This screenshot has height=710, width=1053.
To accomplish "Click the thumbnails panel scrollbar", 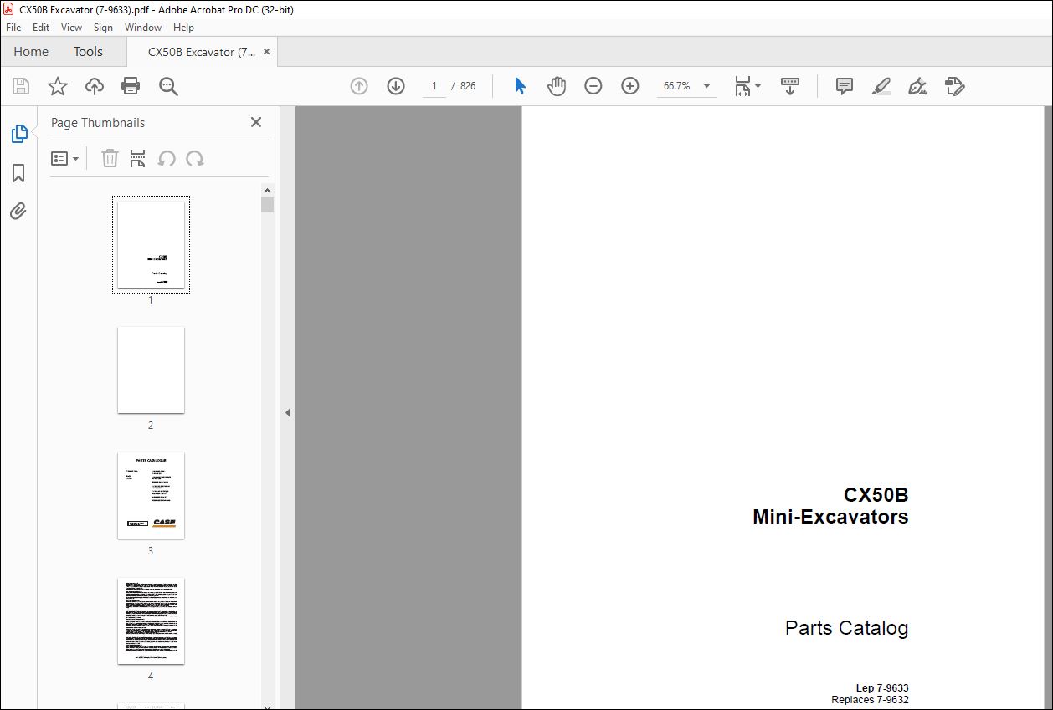I will point(267,204).
